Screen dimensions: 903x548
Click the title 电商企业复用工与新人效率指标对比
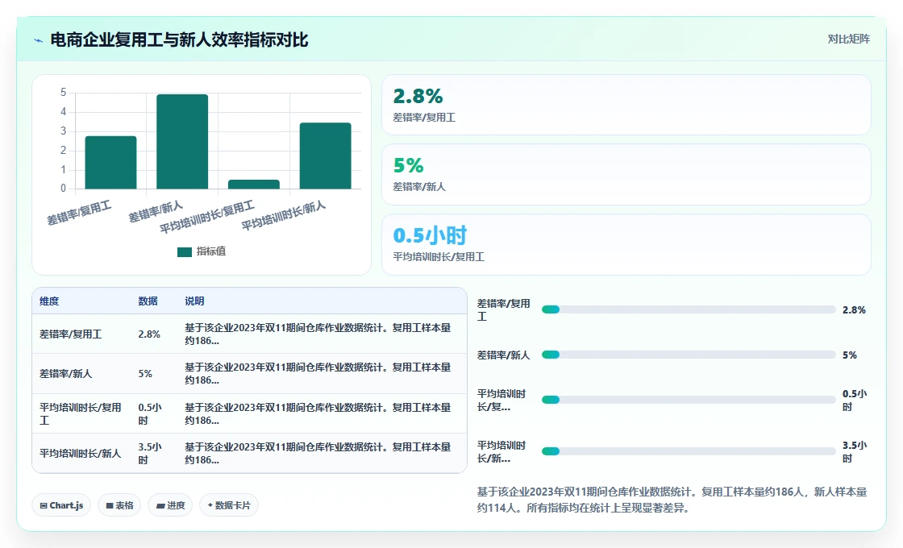pyautogui.click(x=179, y=39)
